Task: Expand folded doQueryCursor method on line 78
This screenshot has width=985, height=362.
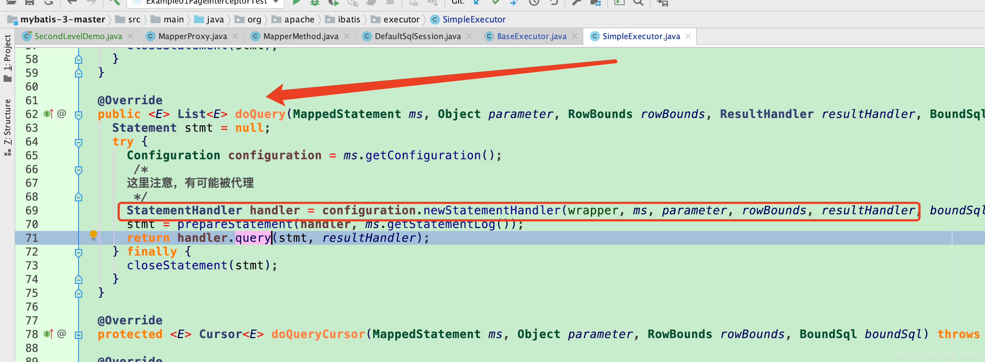Action: [x=79, y=335]
